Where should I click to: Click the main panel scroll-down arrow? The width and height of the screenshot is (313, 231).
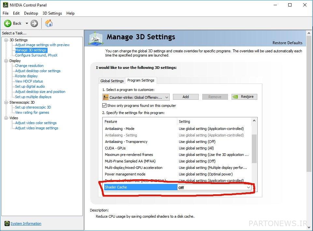(x=309, y=227)
